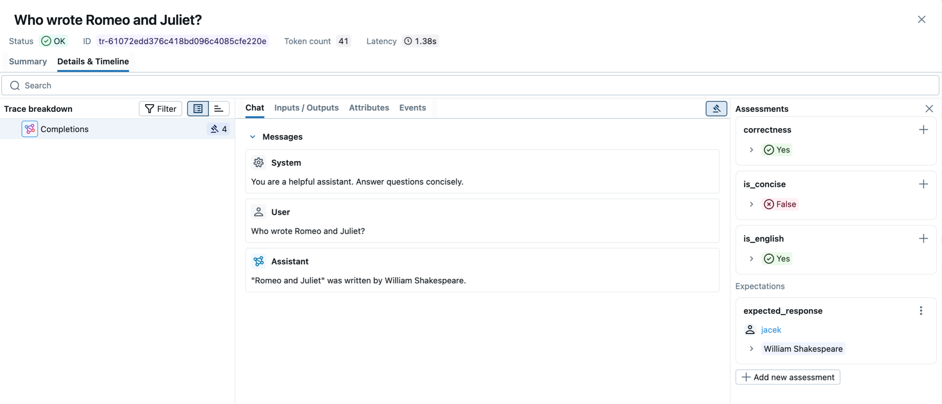Click plus icon next to correctness
The height and width of the screenshot is (404, 942).
[x=923, y=130]
